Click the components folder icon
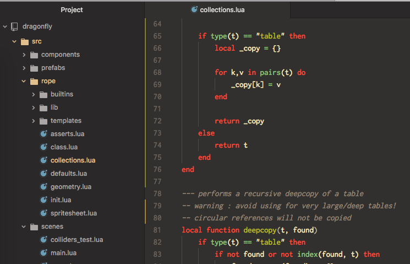This screenshot has width=410, height=264. pos(34,55)
